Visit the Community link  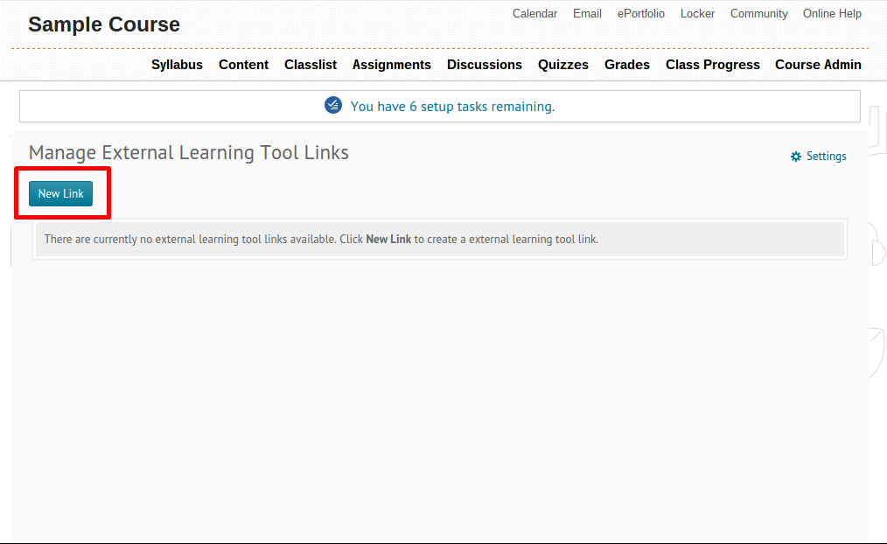758,14
